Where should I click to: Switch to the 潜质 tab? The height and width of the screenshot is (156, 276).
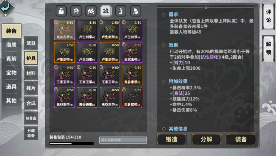coord(12,45)
